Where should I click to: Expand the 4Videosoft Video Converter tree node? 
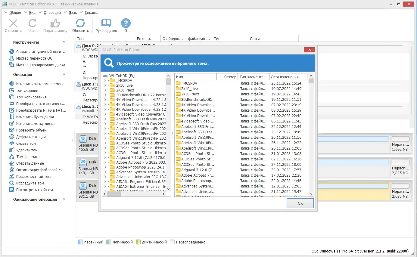tap(105, 114)
